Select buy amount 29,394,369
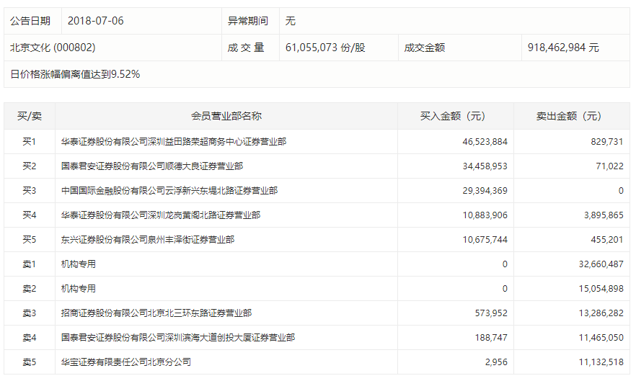636x381 pixels. coord(485,191)
